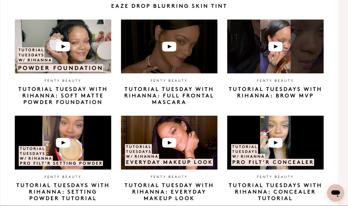The height and width of the screenshot is (206, 348).
Task: Click Fenty Beauty label above Mascara title
Action: tap(169, 81)
